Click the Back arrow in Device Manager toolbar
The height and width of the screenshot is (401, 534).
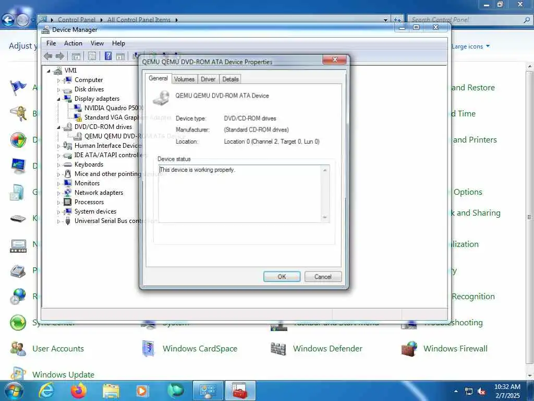(48, 56)
